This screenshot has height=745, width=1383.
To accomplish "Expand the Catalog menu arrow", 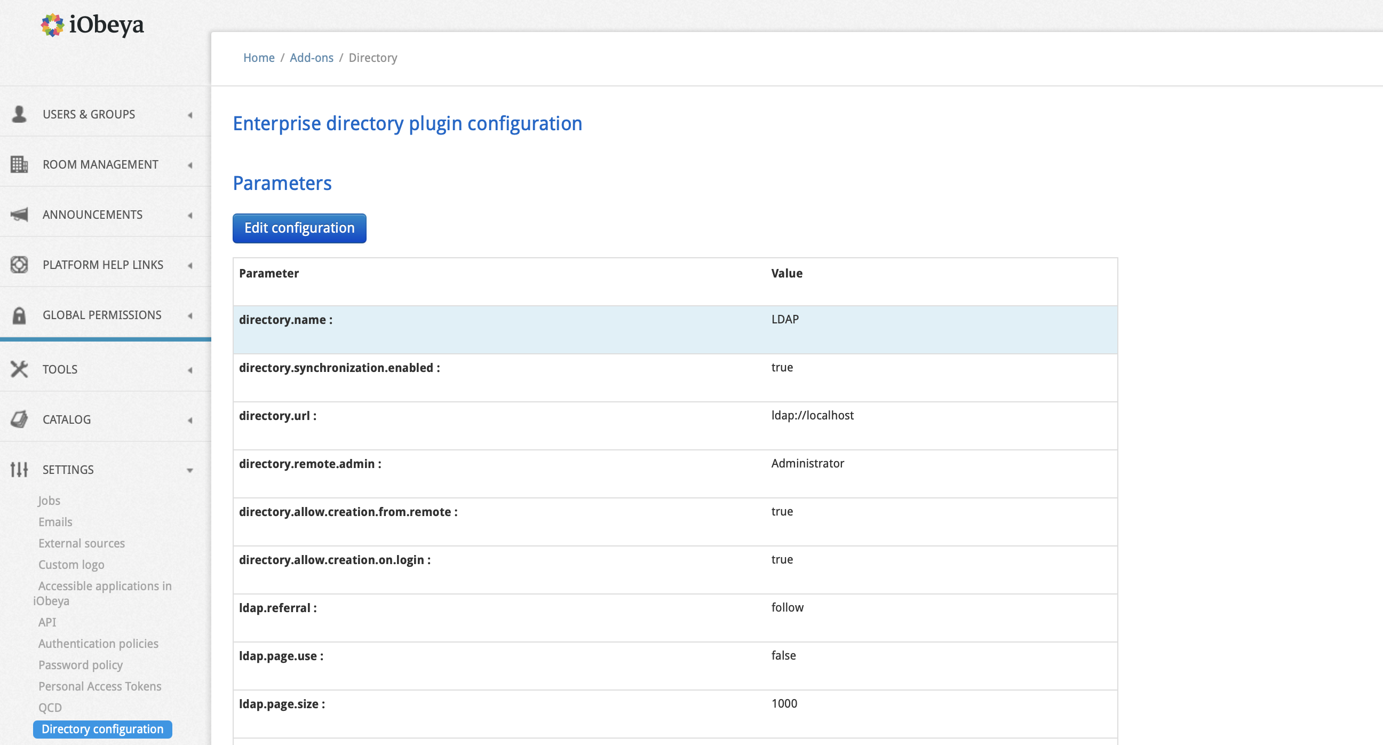I will click(190, 420).
